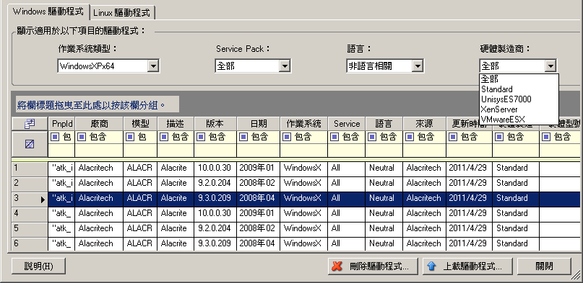
Task: Open the 語言 dropdown showing 非語言相關
Action: [x=385, y=66]
